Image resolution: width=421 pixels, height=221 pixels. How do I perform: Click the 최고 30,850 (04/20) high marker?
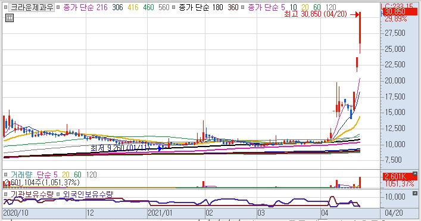click(x=316, y=14)
